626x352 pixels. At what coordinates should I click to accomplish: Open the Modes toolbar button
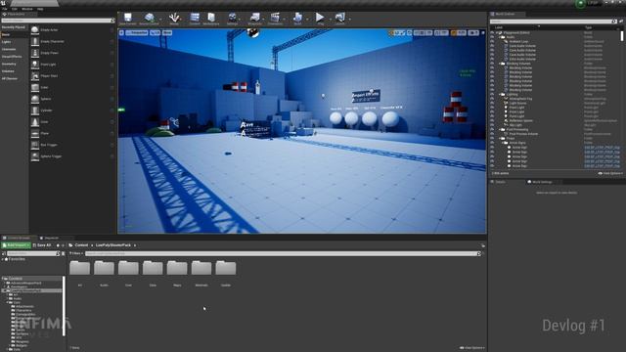coord(174,19)
